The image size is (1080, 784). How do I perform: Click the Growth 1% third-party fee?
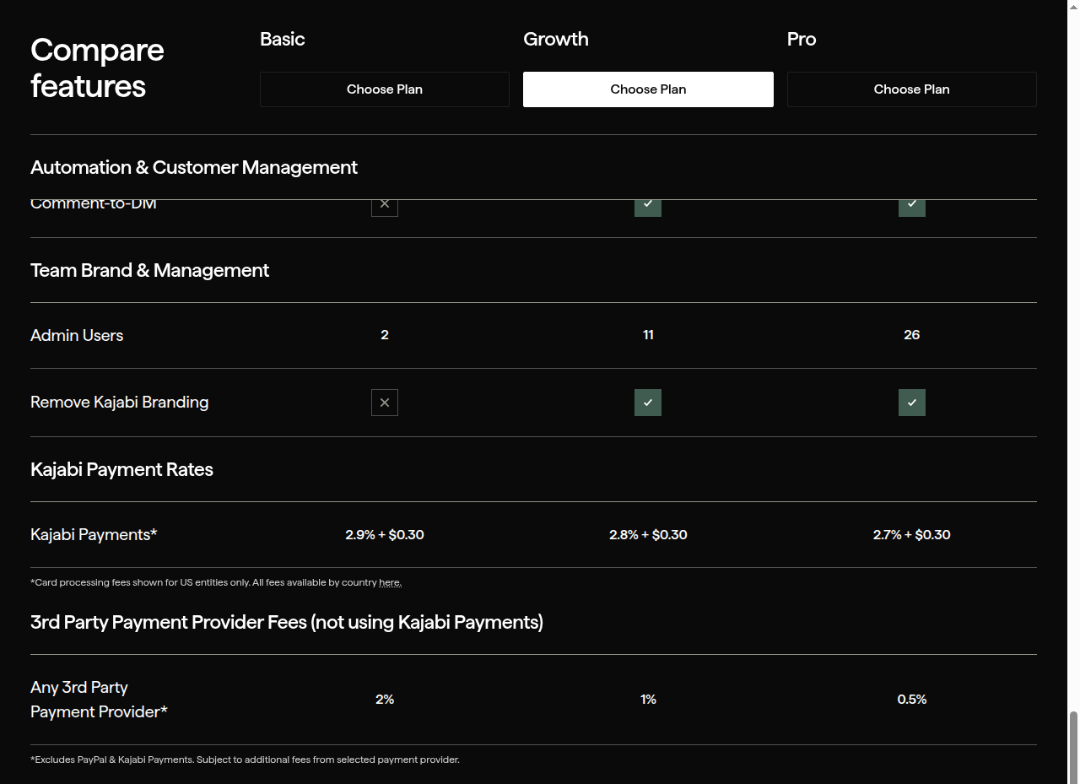point(648,700)
